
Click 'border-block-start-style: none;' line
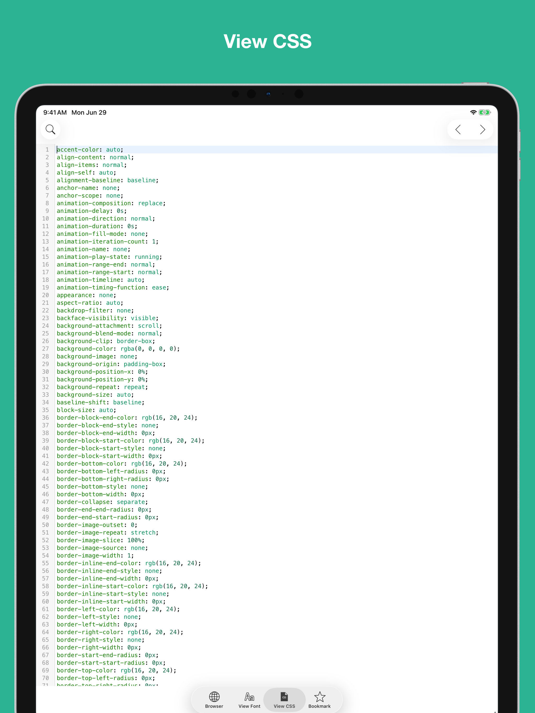[x=111, y=448]
